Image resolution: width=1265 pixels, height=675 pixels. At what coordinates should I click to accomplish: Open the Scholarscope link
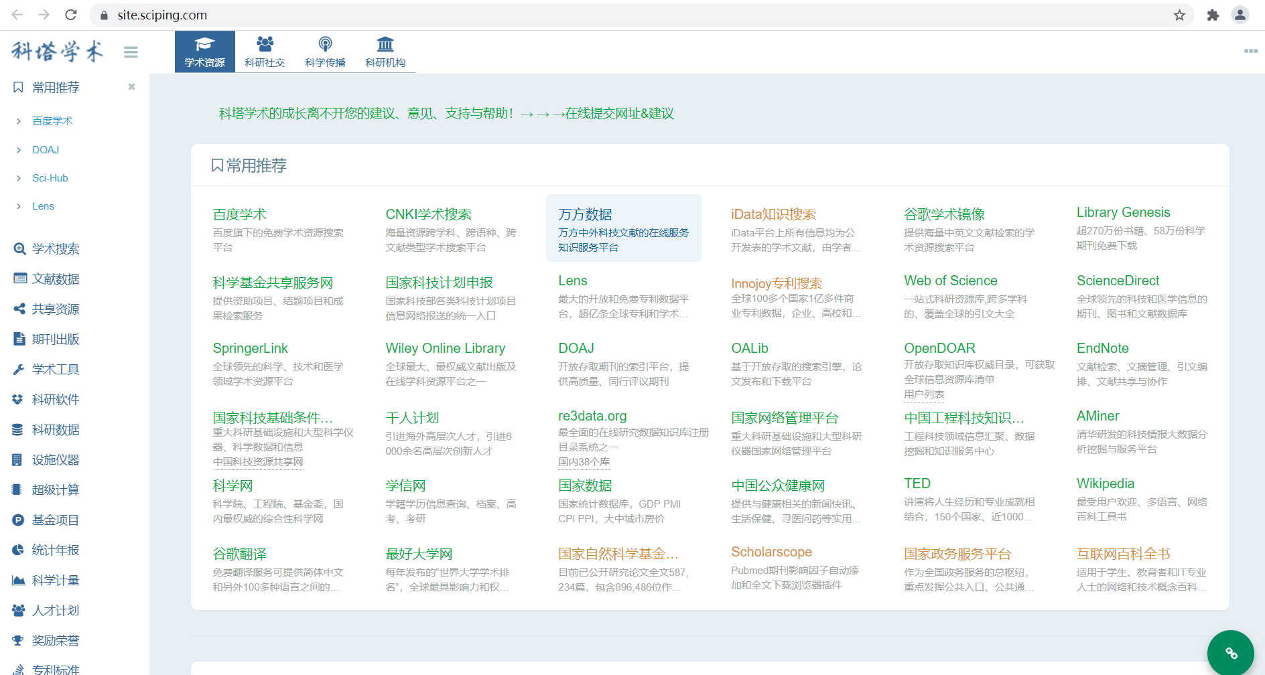coord(772,552)
